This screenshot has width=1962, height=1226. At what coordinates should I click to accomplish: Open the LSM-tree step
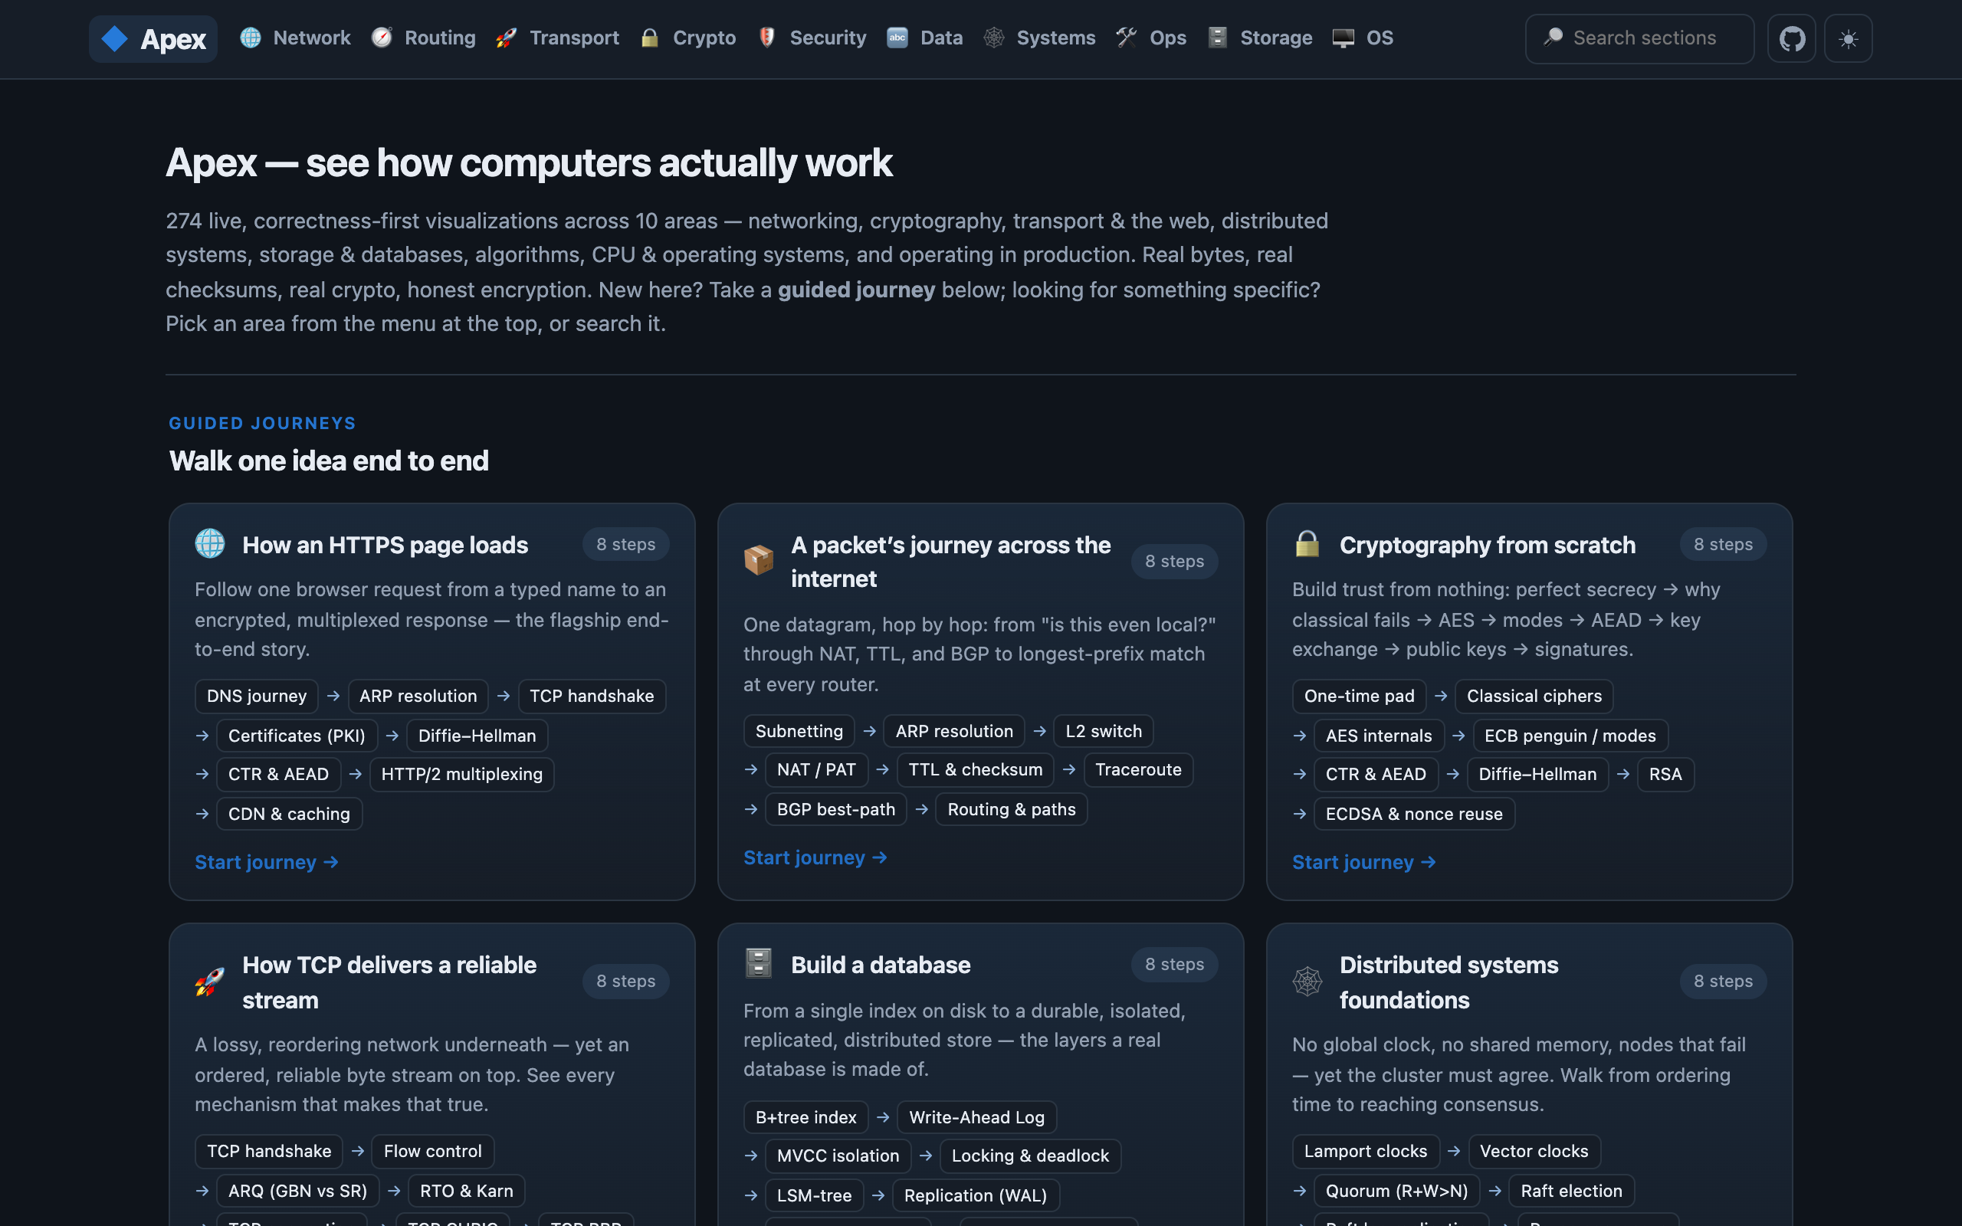point(814,1195)
